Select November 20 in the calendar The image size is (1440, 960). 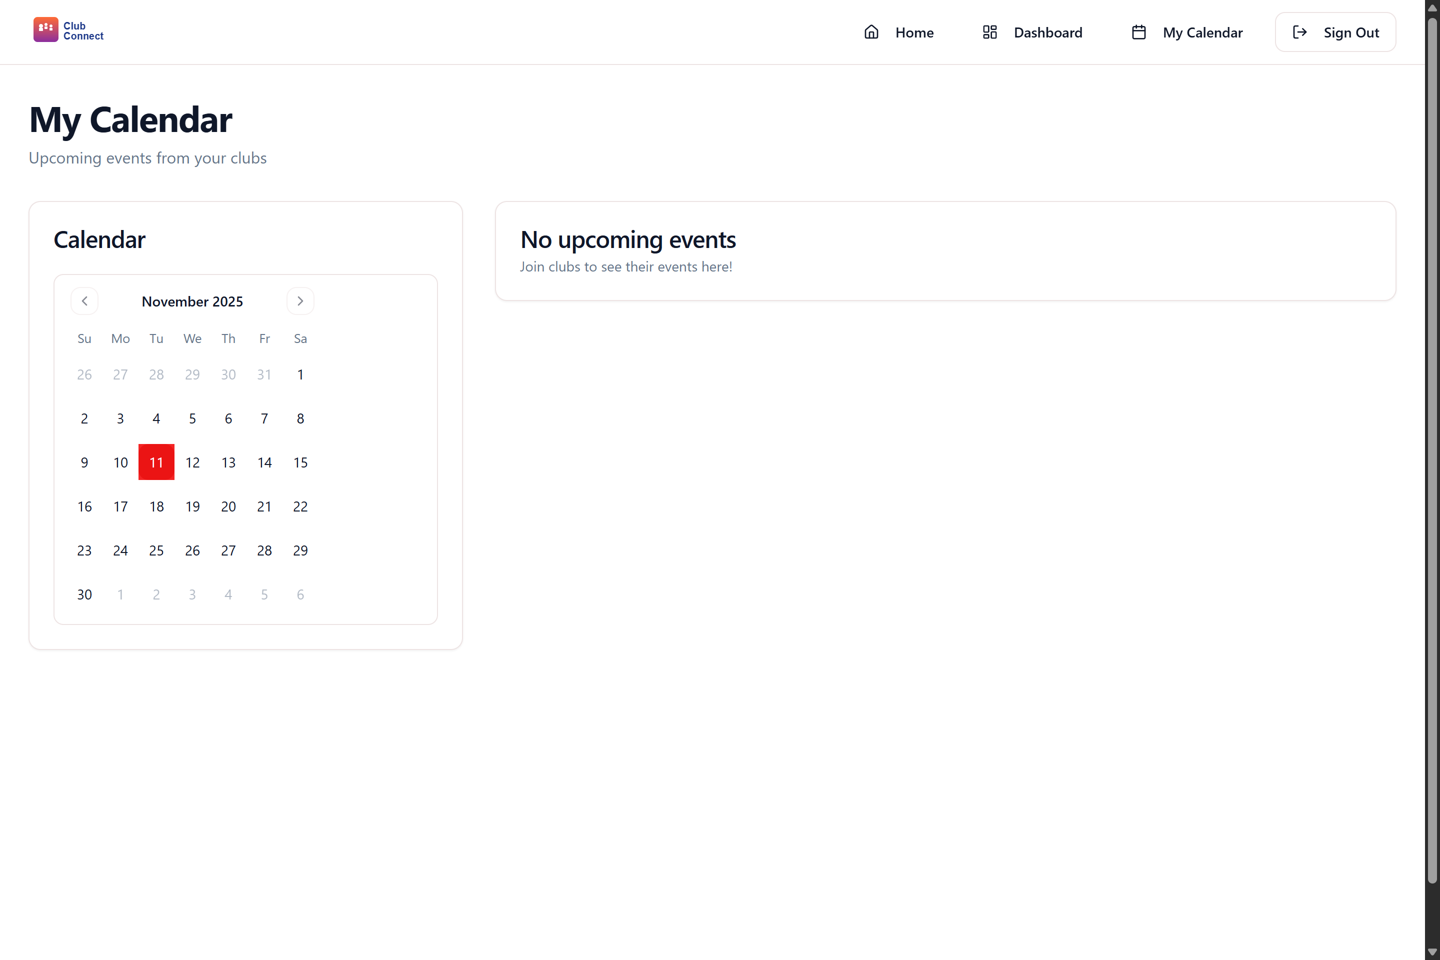pos(228,506)
